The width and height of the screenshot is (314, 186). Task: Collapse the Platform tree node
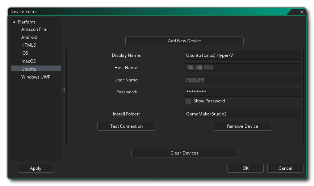[x=14, y=22]
